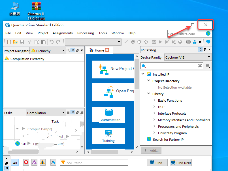
Task: Create a new file from toolbar
Action: [x=9, y=42]
